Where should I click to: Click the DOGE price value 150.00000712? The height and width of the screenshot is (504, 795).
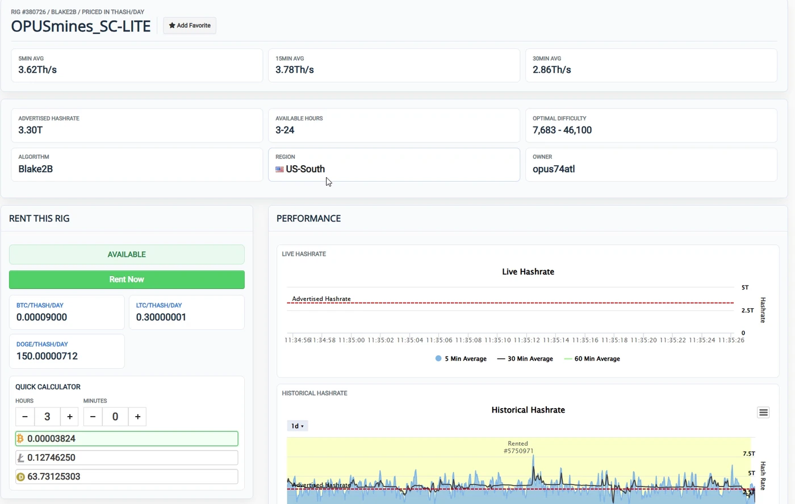tap(47, 356)
